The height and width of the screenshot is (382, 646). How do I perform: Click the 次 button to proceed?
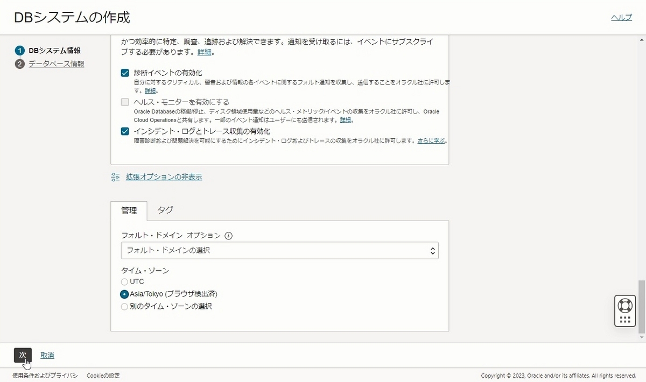click(22, 355)
